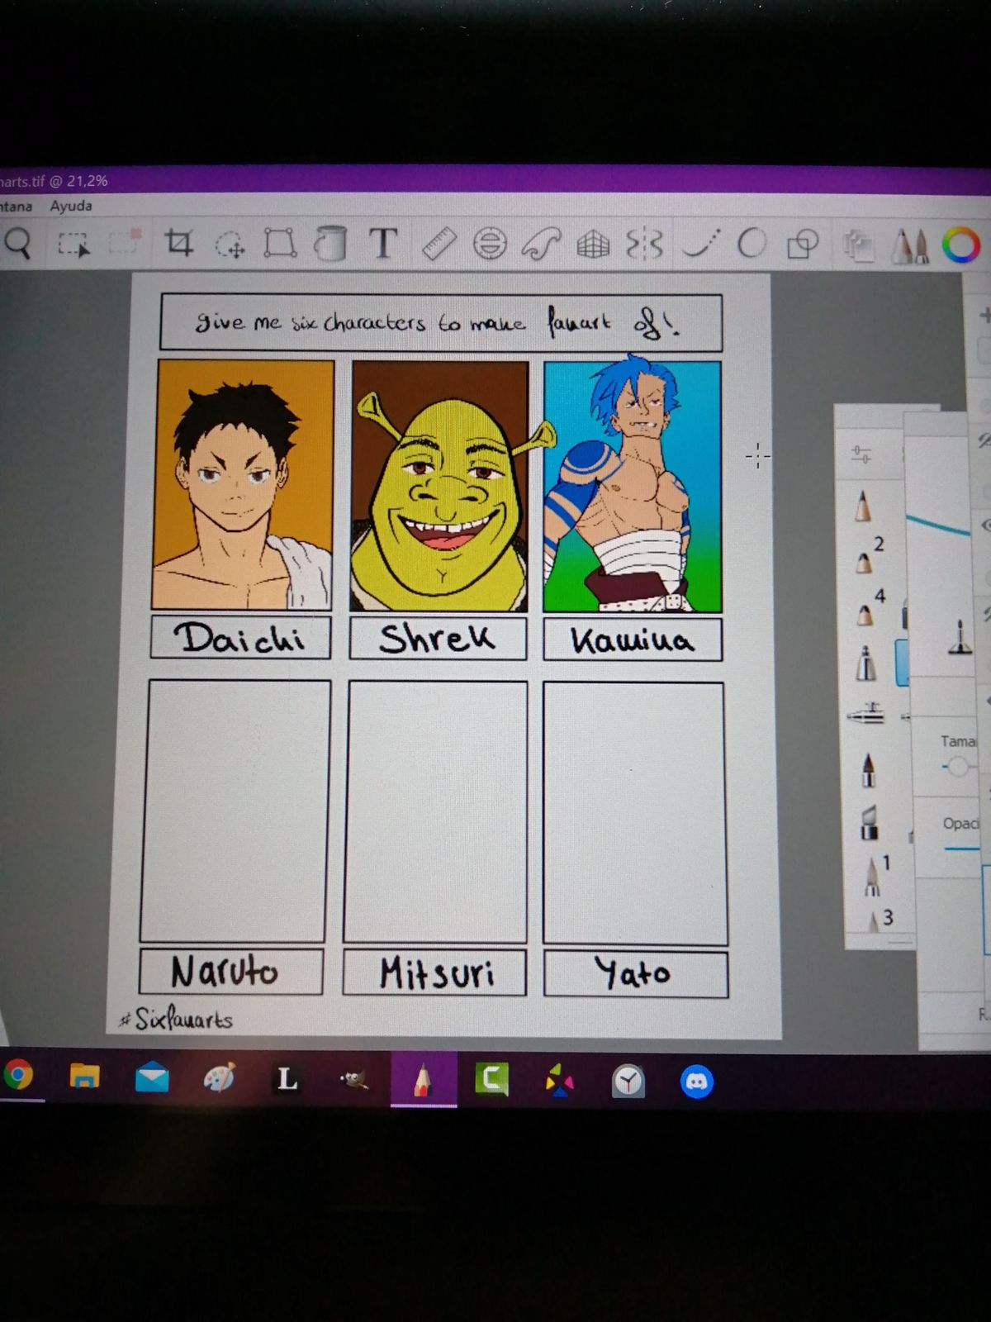Toggle the Symmetry tool

pyautogui.click(x=644, y=245)
